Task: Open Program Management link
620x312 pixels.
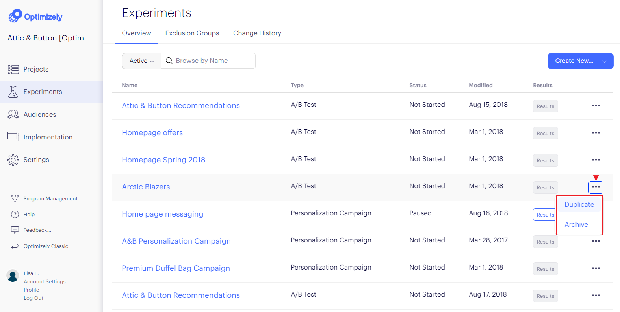Action: [x=50, y=199]
